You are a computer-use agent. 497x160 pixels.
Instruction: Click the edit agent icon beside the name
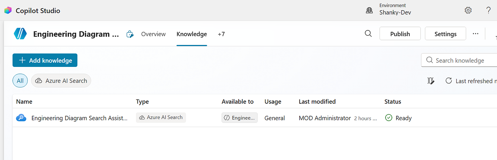tap(130, 34)
